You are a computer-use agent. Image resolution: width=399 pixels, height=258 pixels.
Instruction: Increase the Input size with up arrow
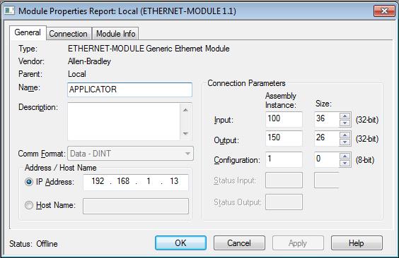pos(345,116)
